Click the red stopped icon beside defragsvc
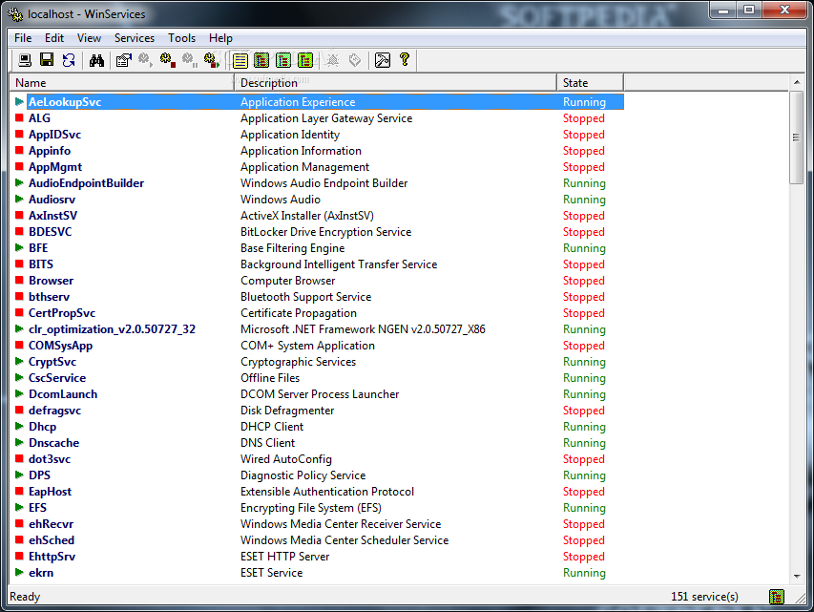Screen dimensions: 814x612 (19, 410)
